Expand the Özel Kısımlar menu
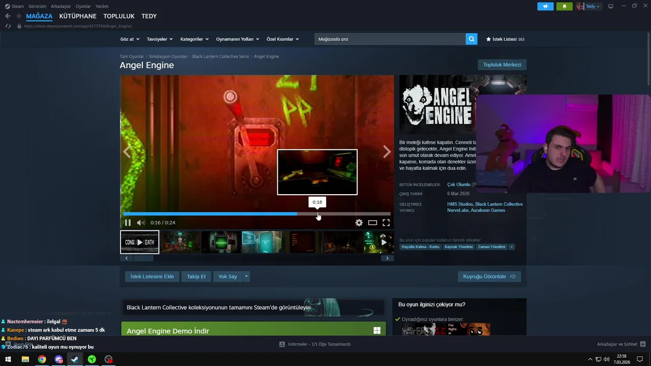This screenshot has height=366, width=651. coord(283,39)
